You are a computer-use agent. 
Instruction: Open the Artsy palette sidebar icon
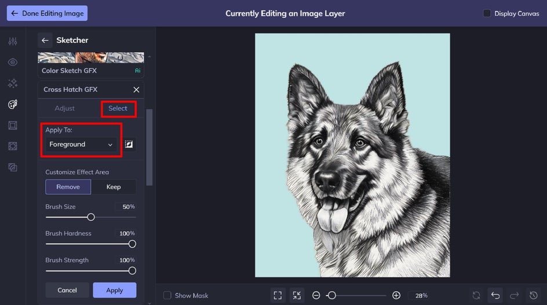[13, 104]
